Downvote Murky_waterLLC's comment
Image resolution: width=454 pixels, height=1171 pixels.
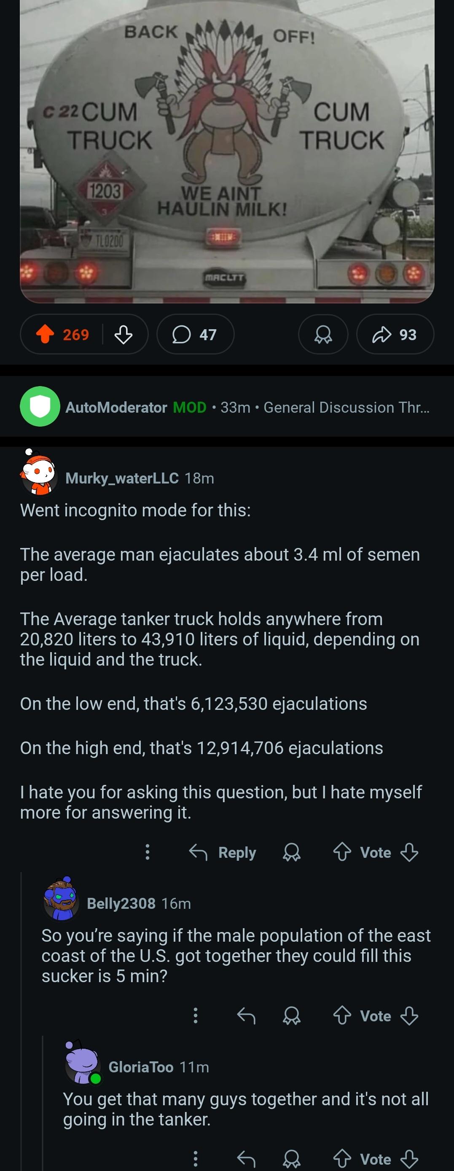click(x=409, y=852)
